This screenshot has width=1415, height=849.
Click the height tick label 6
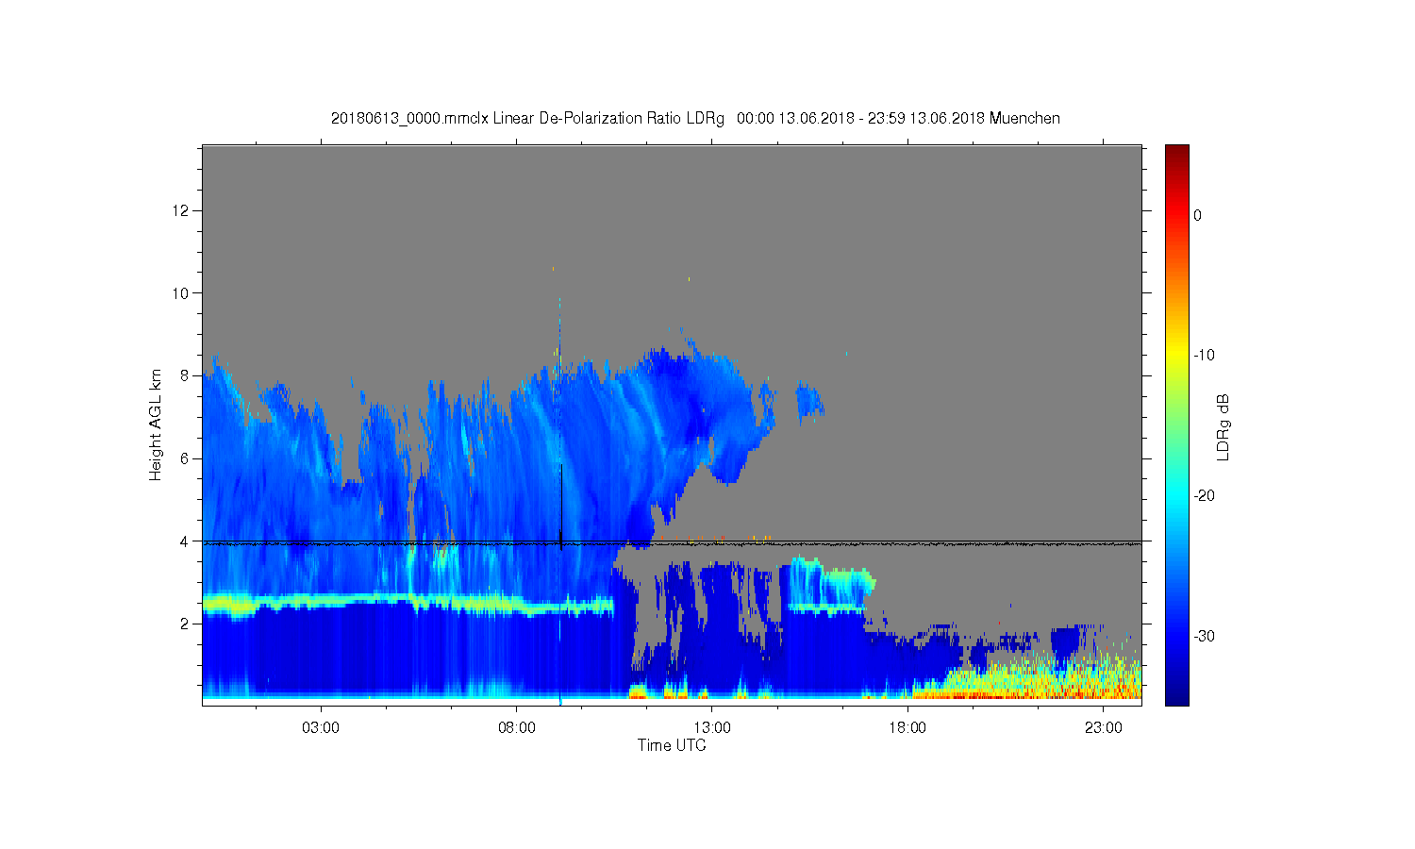coord(186,458)
